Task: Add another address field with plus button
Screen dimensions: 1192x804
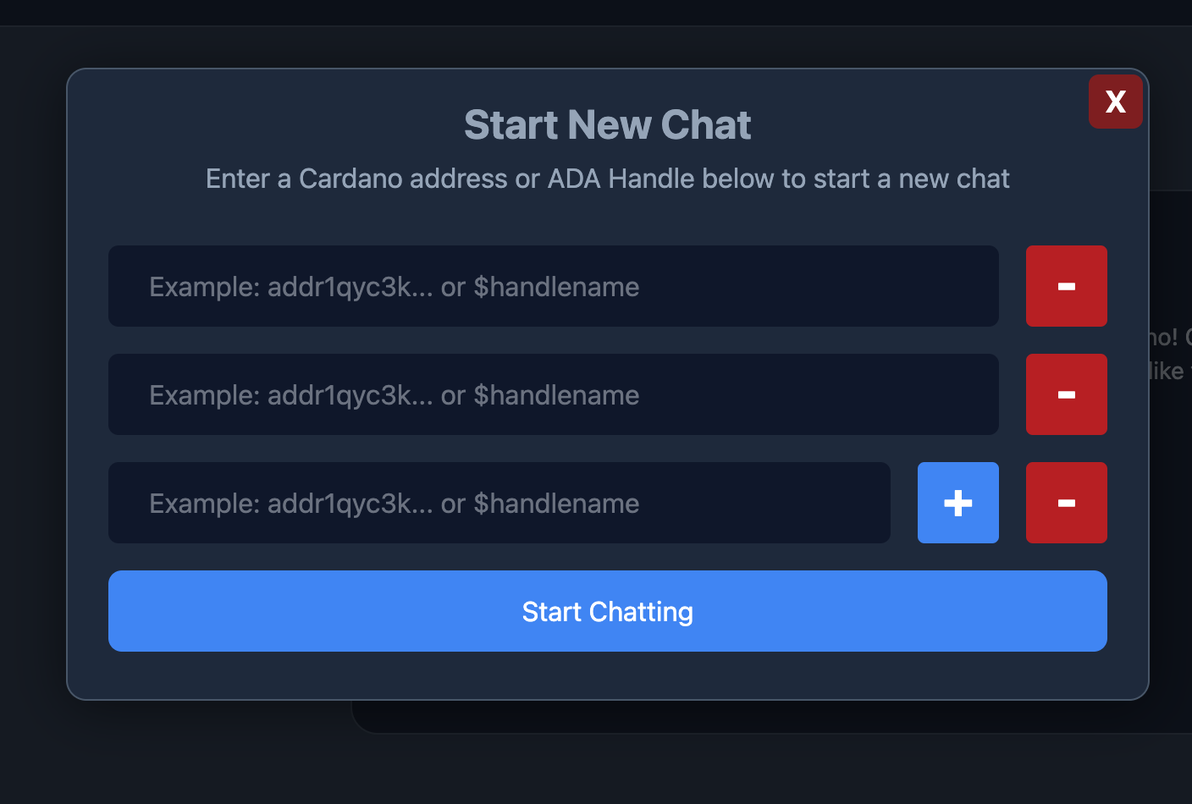Action: [x=957, y=503]
